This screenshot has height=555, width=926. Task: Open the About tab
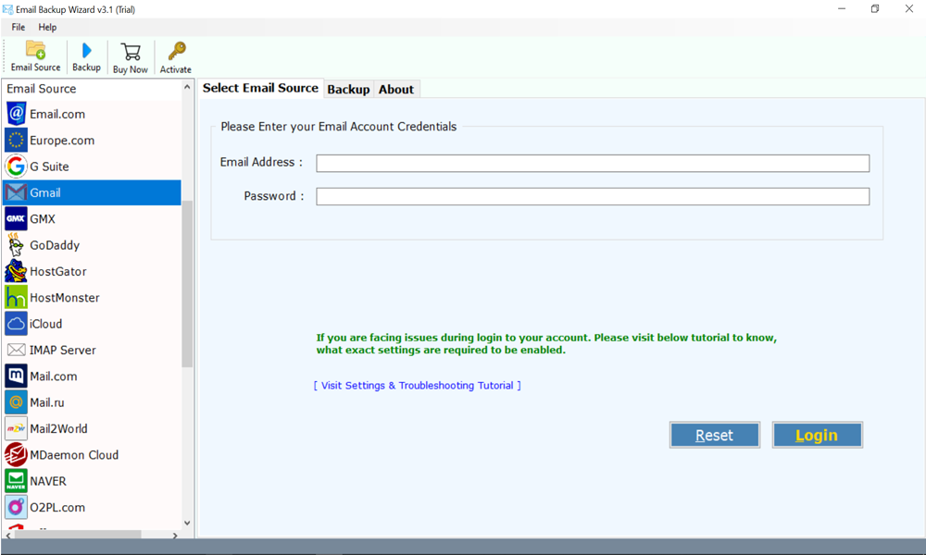point(396,89)
